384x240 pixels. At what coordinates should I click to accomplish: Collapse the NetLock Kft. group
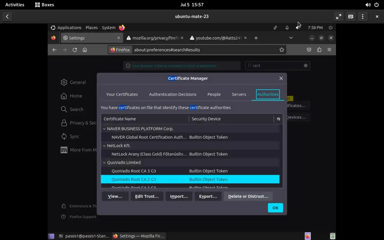tap(104, 145)
